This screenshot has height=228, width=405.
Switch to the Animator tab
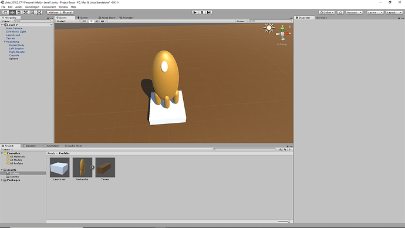click(127, 18)
